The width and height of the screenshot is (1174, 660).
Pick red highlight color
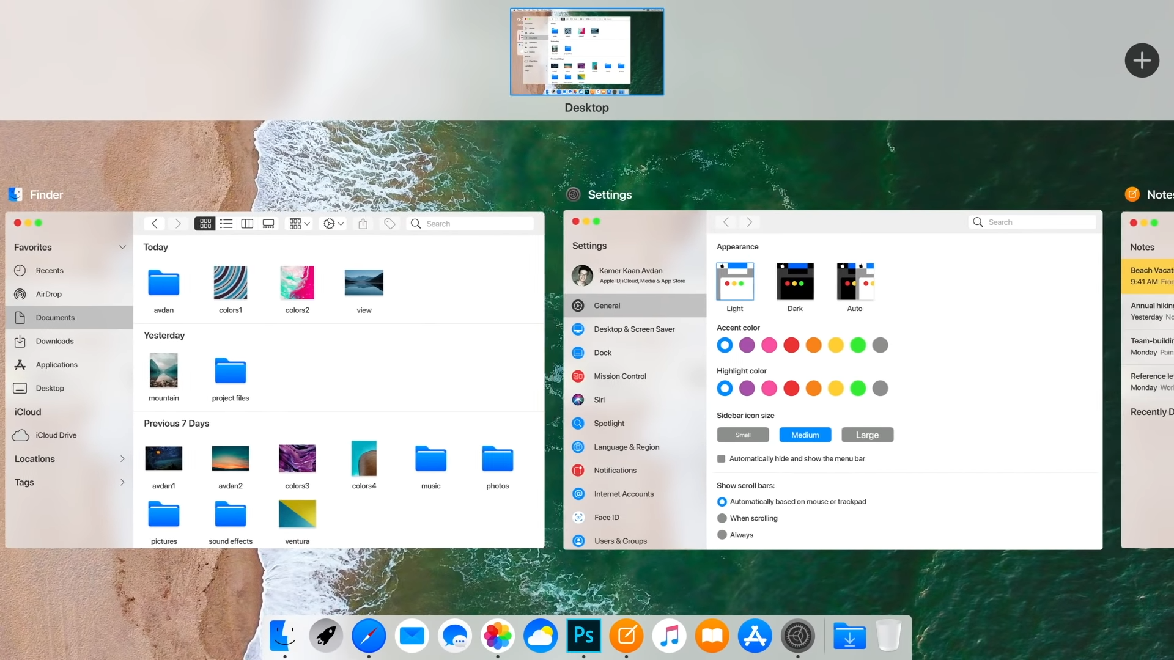pos(791,388)
